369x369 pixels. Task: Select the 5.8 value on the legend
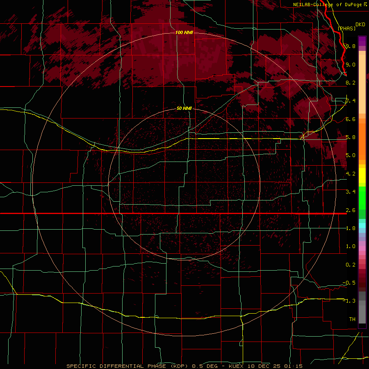[x=351, y=137]
